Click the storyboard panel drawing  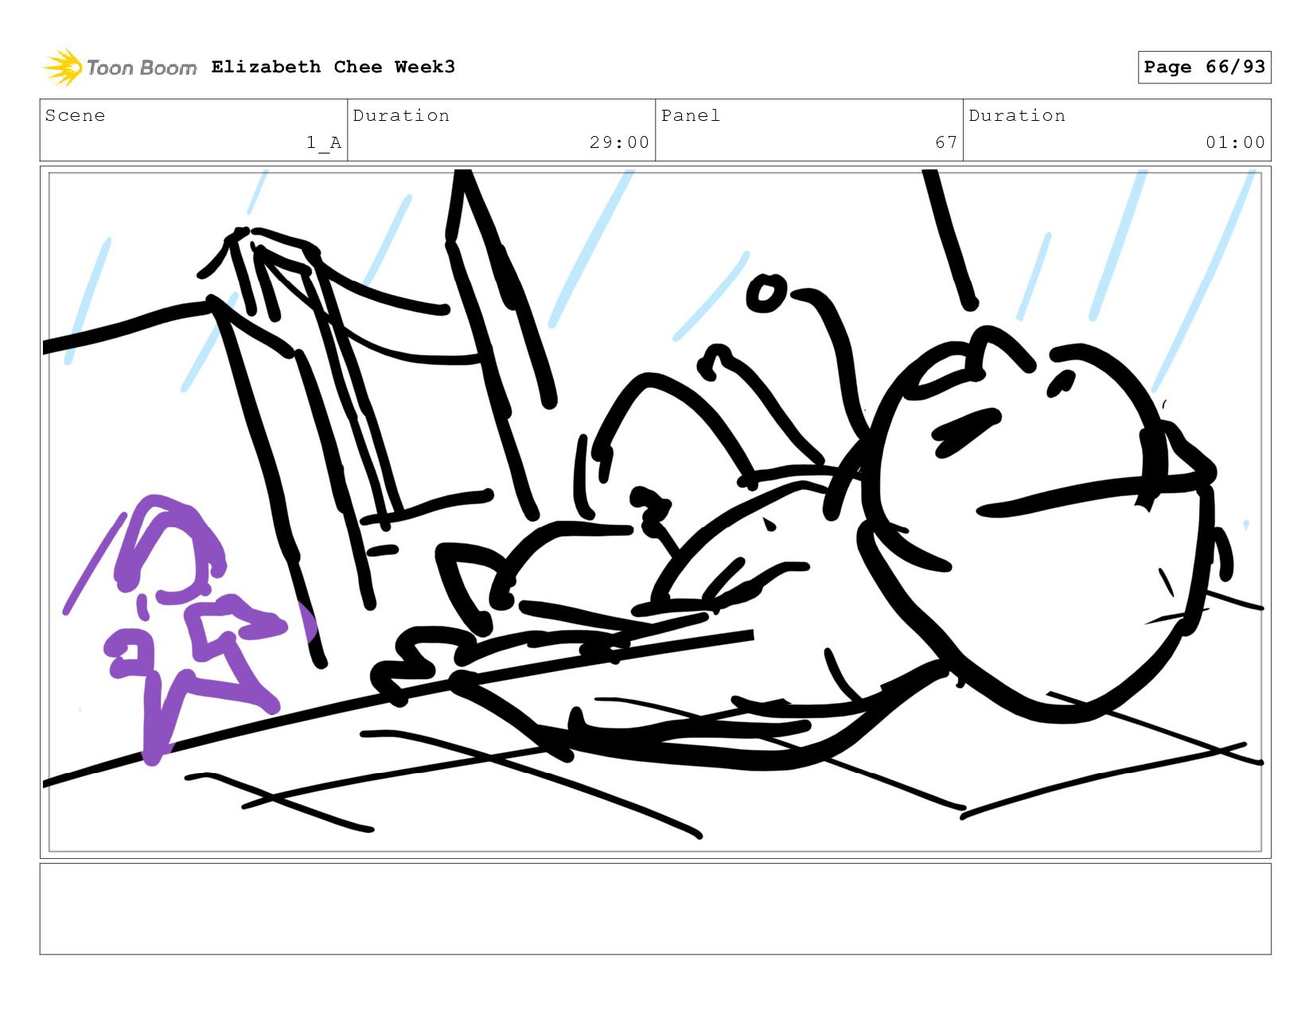pos(655,511)
